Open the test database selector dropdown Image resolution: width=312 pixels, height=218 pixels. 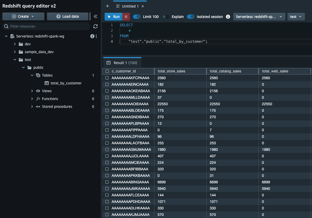pos(296,17)
